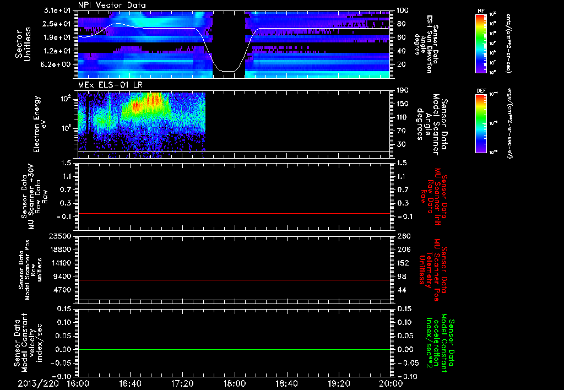Click the red hot spot in ELS spectrogram
Image resolution: width=564 pixels, height=390 pixels.
[136, 105]
